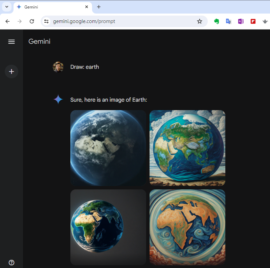Image resolution: width=270 pixels, height=268 pixels.
Task: Expand the tab search dropdown arrow
Action: point(7,7)
